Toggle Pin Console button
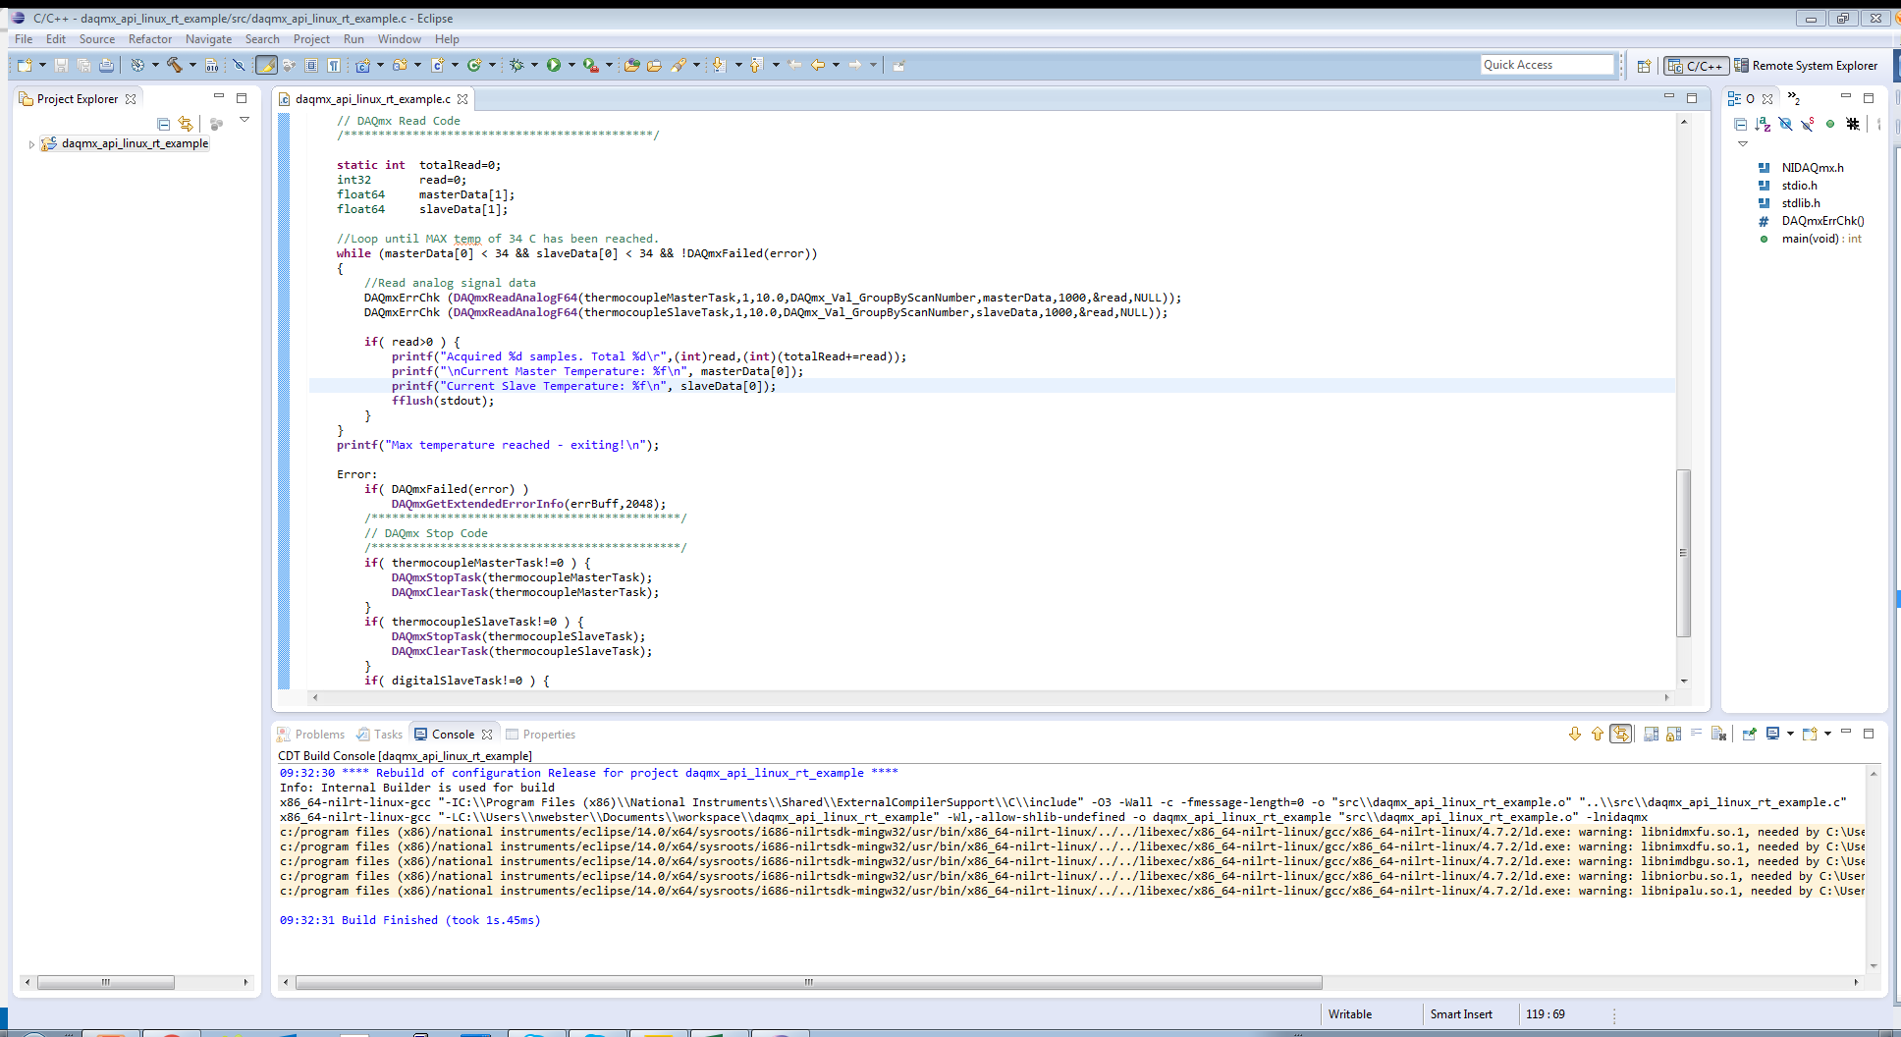1901x1037 pixels. 1749,734
